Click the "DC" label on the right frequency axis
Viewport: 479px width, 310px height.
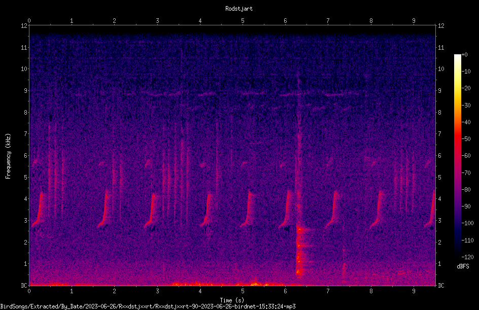pyautogui.click(x=441, y=286)
